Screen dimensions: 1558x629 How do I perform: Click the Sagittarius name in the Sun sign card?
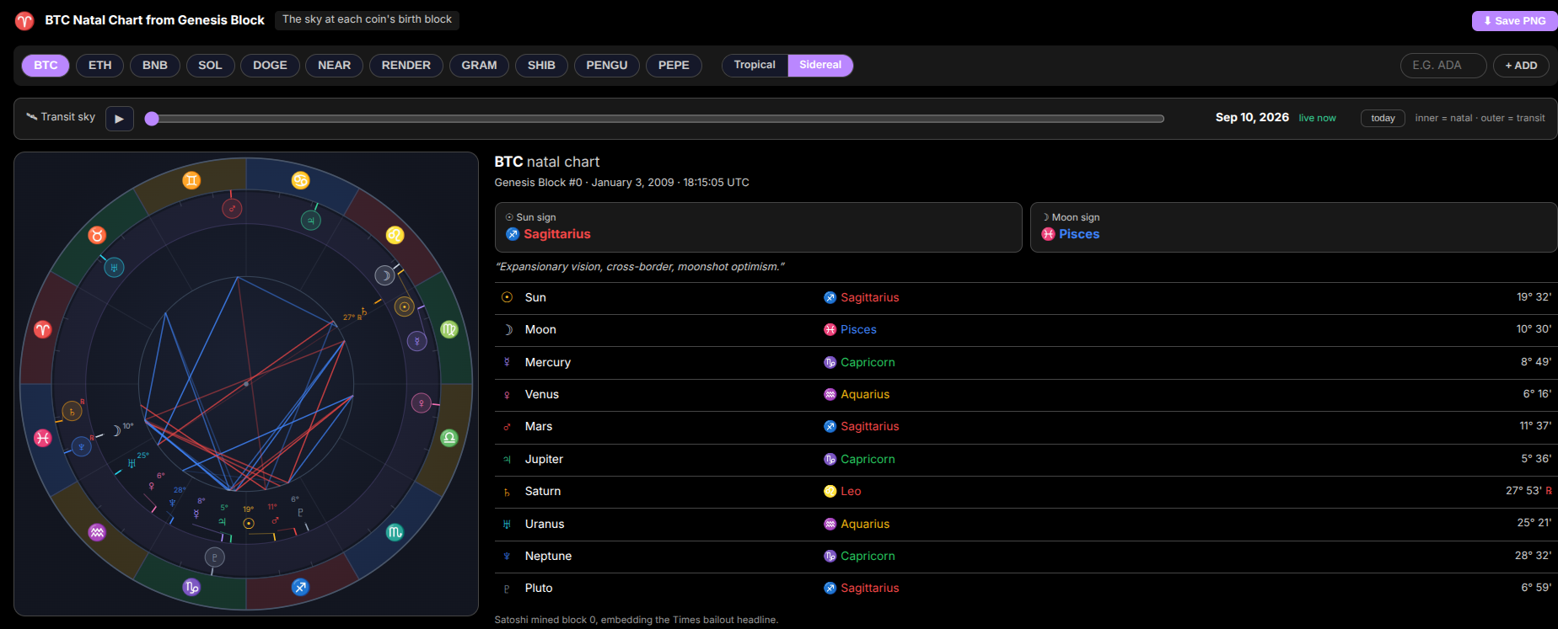(557, 234)
